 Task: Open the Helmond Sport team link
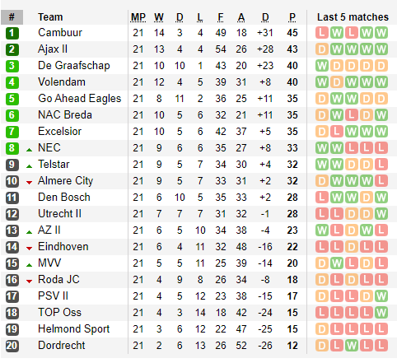click(74, 329)
